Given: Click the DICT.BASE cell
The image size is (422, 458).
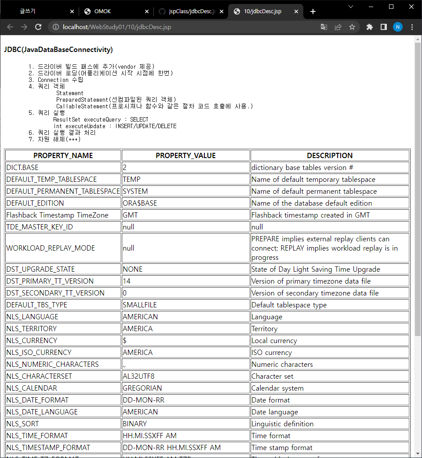Looking at the screenshot, I should 63,167.
